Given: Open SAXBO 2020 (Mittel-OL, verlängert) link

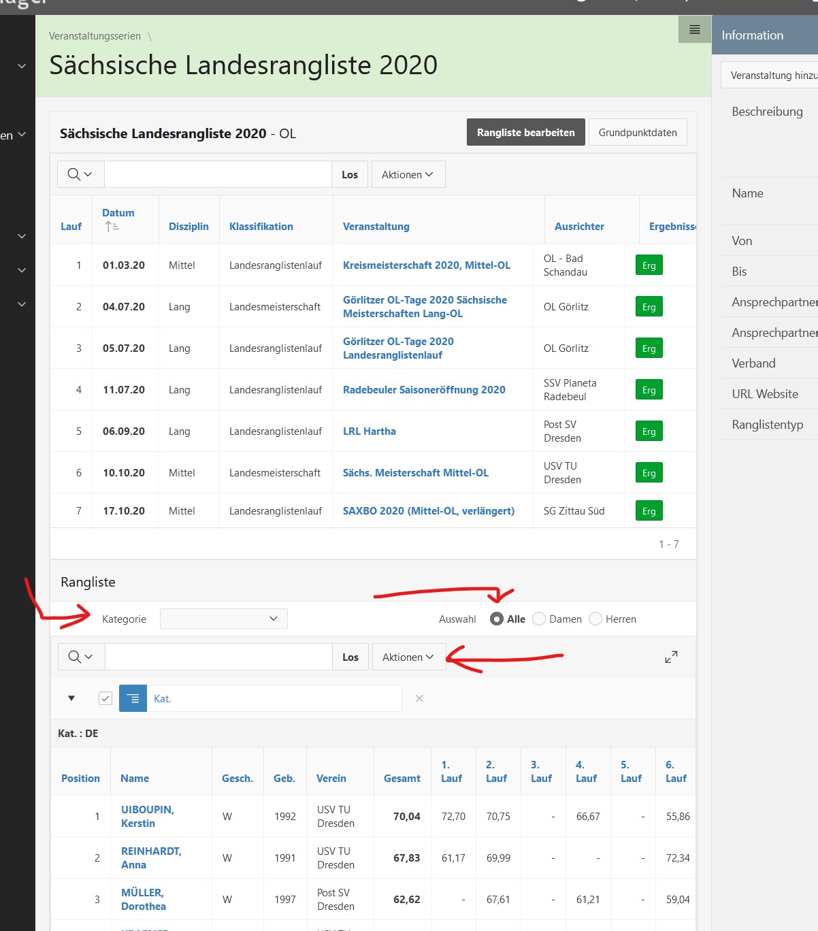Looking at the screenshot, I should point(429,511).
